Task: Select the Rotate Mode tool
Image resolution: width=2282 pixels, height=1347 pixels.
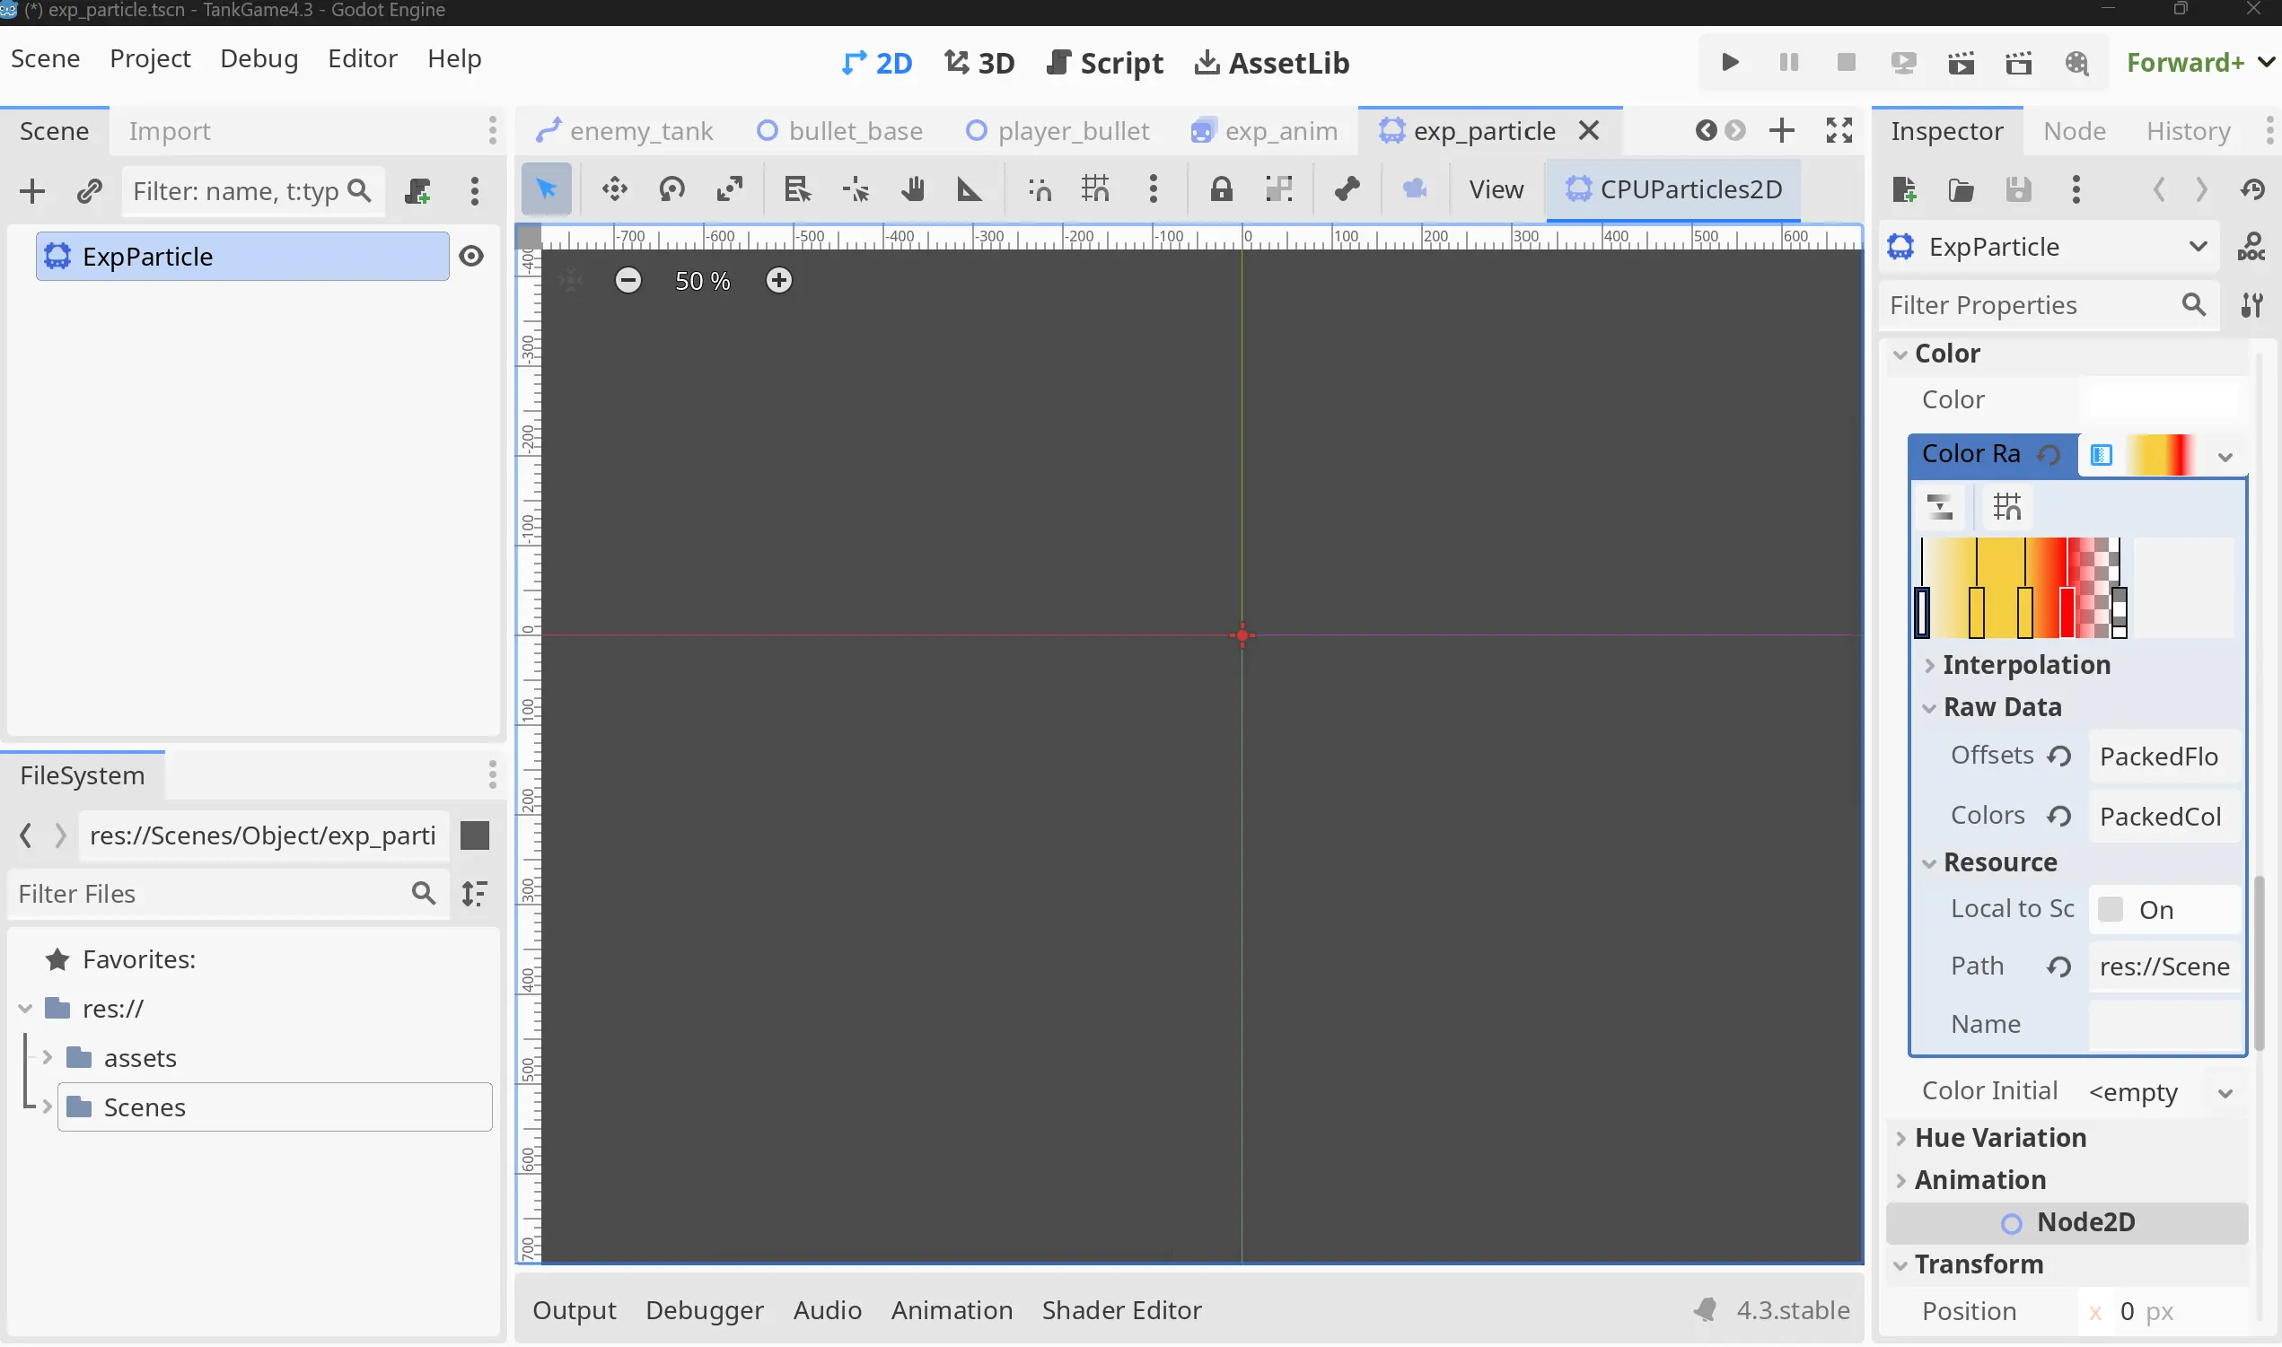Action: [671, 188]
